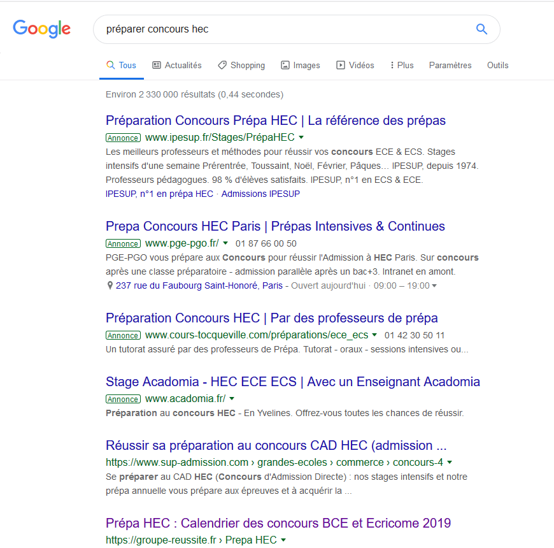Click the Annonce badge for ipesup.fr
This screenshot has width=554, height=548.
123,138
